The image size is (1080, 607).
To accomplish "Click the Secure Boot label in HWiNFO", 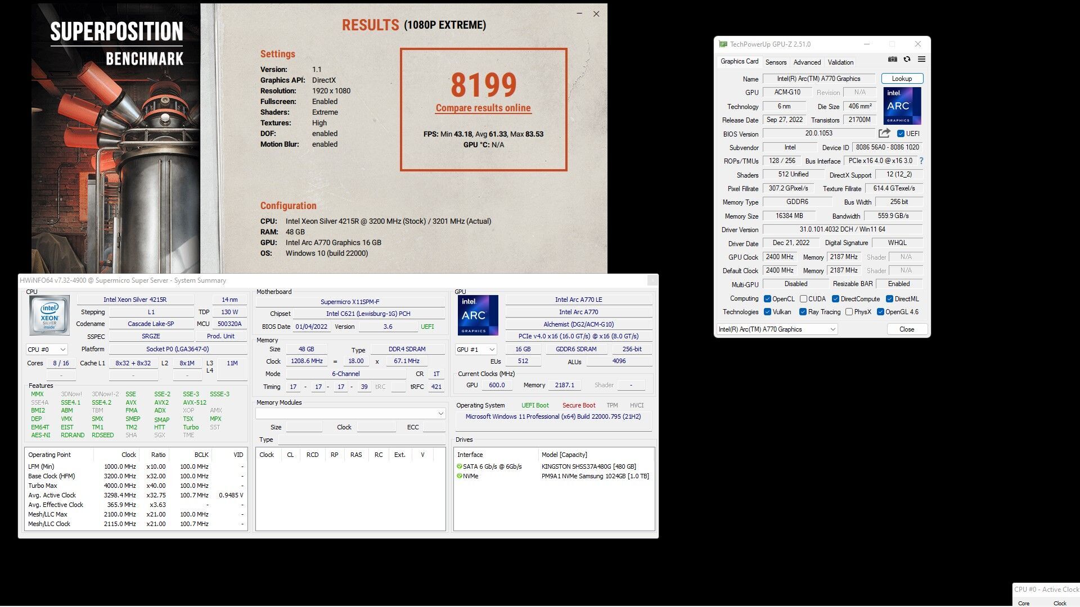I will [578, 405].
